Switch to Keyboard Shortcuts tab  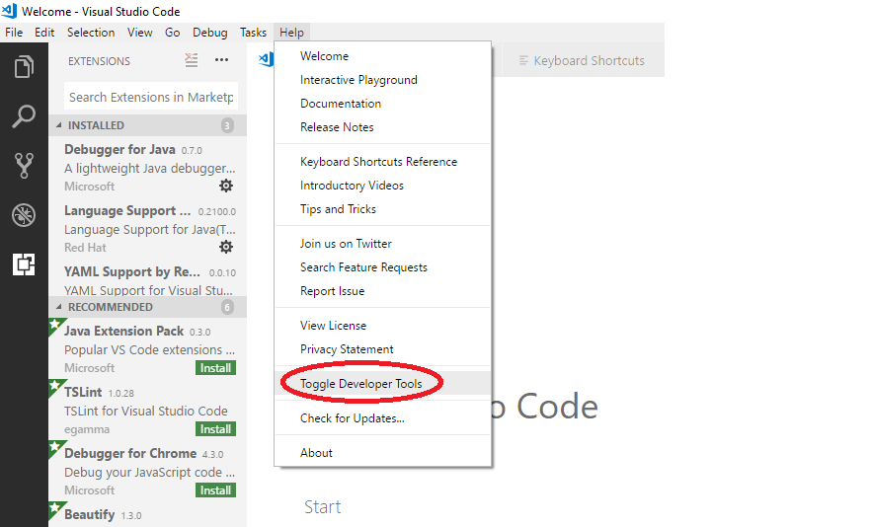pos(583,60)
